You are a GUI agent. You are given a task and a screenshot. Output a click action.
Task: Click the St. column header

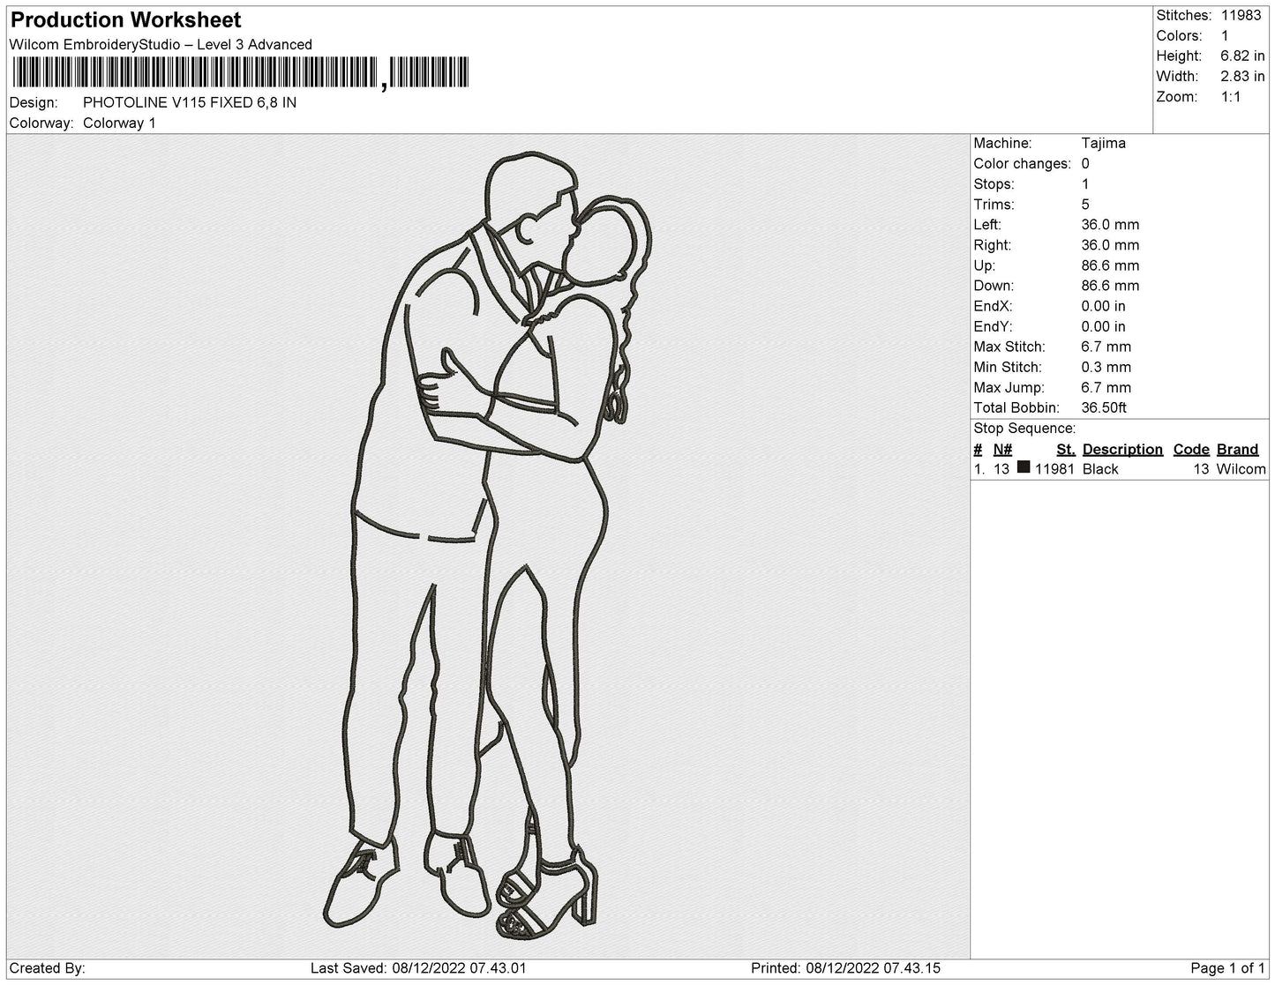(1065, 449)
